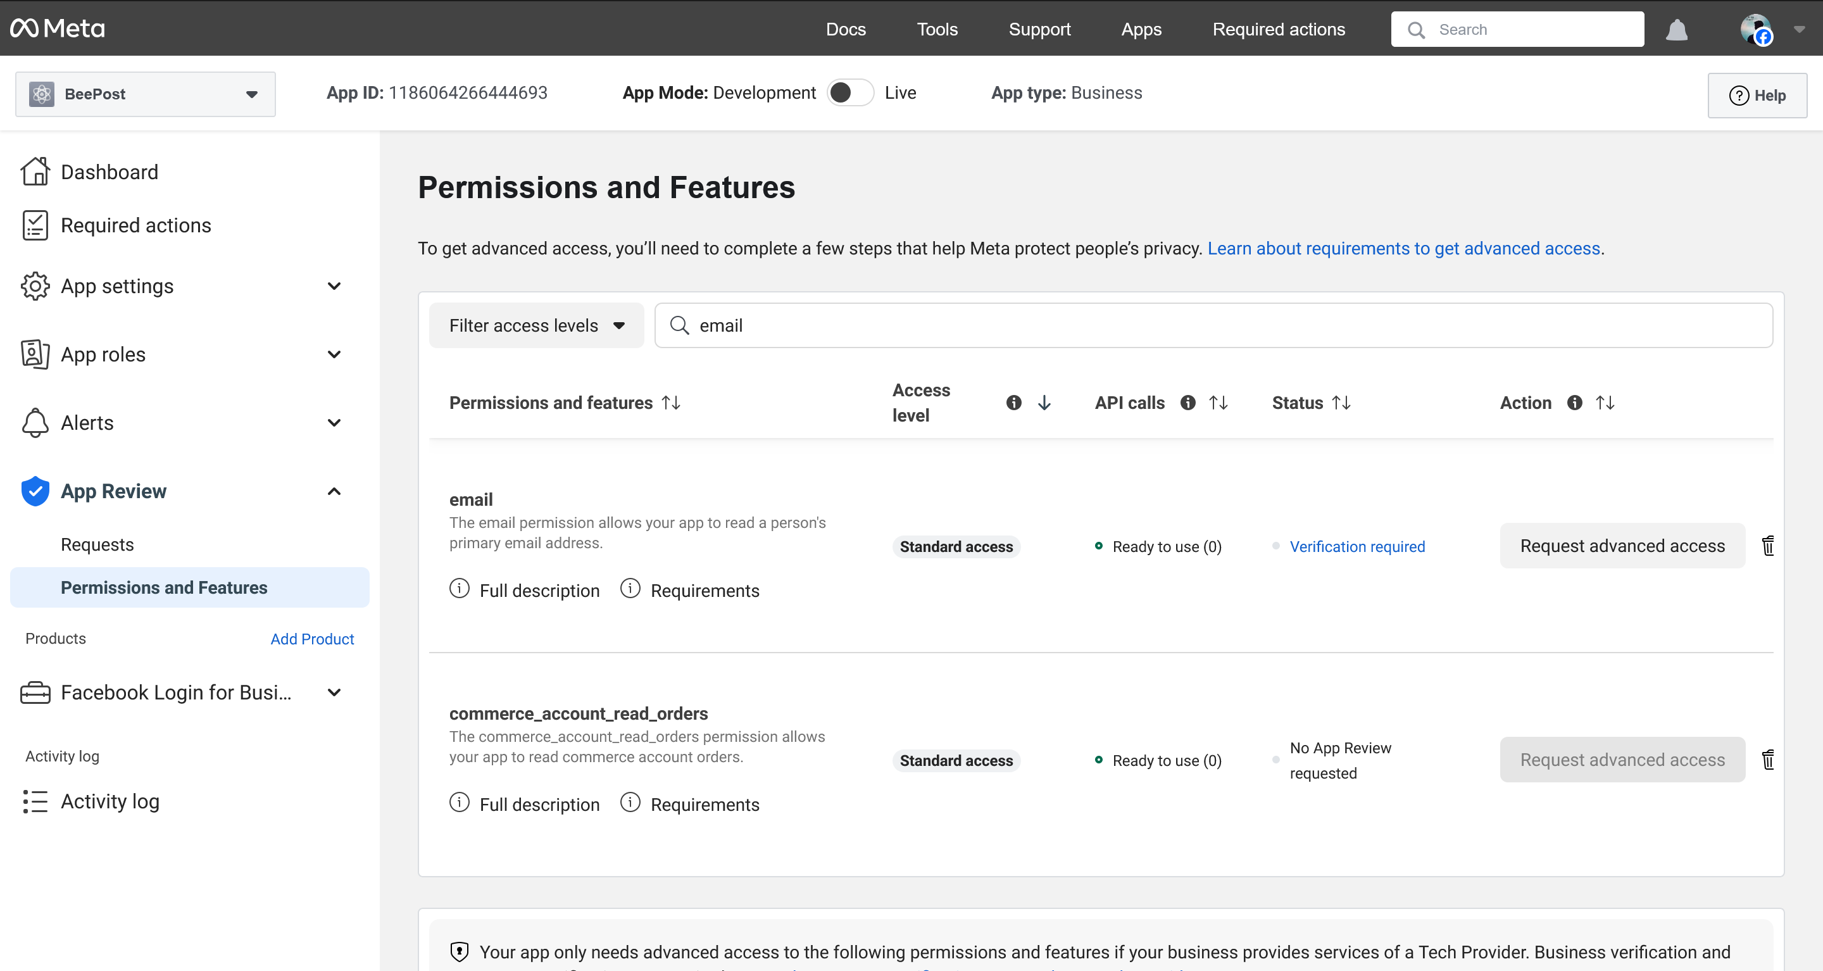Click No App Review requested status
Viewport: 1823px width, 971px height.
tap(1339, 760)
